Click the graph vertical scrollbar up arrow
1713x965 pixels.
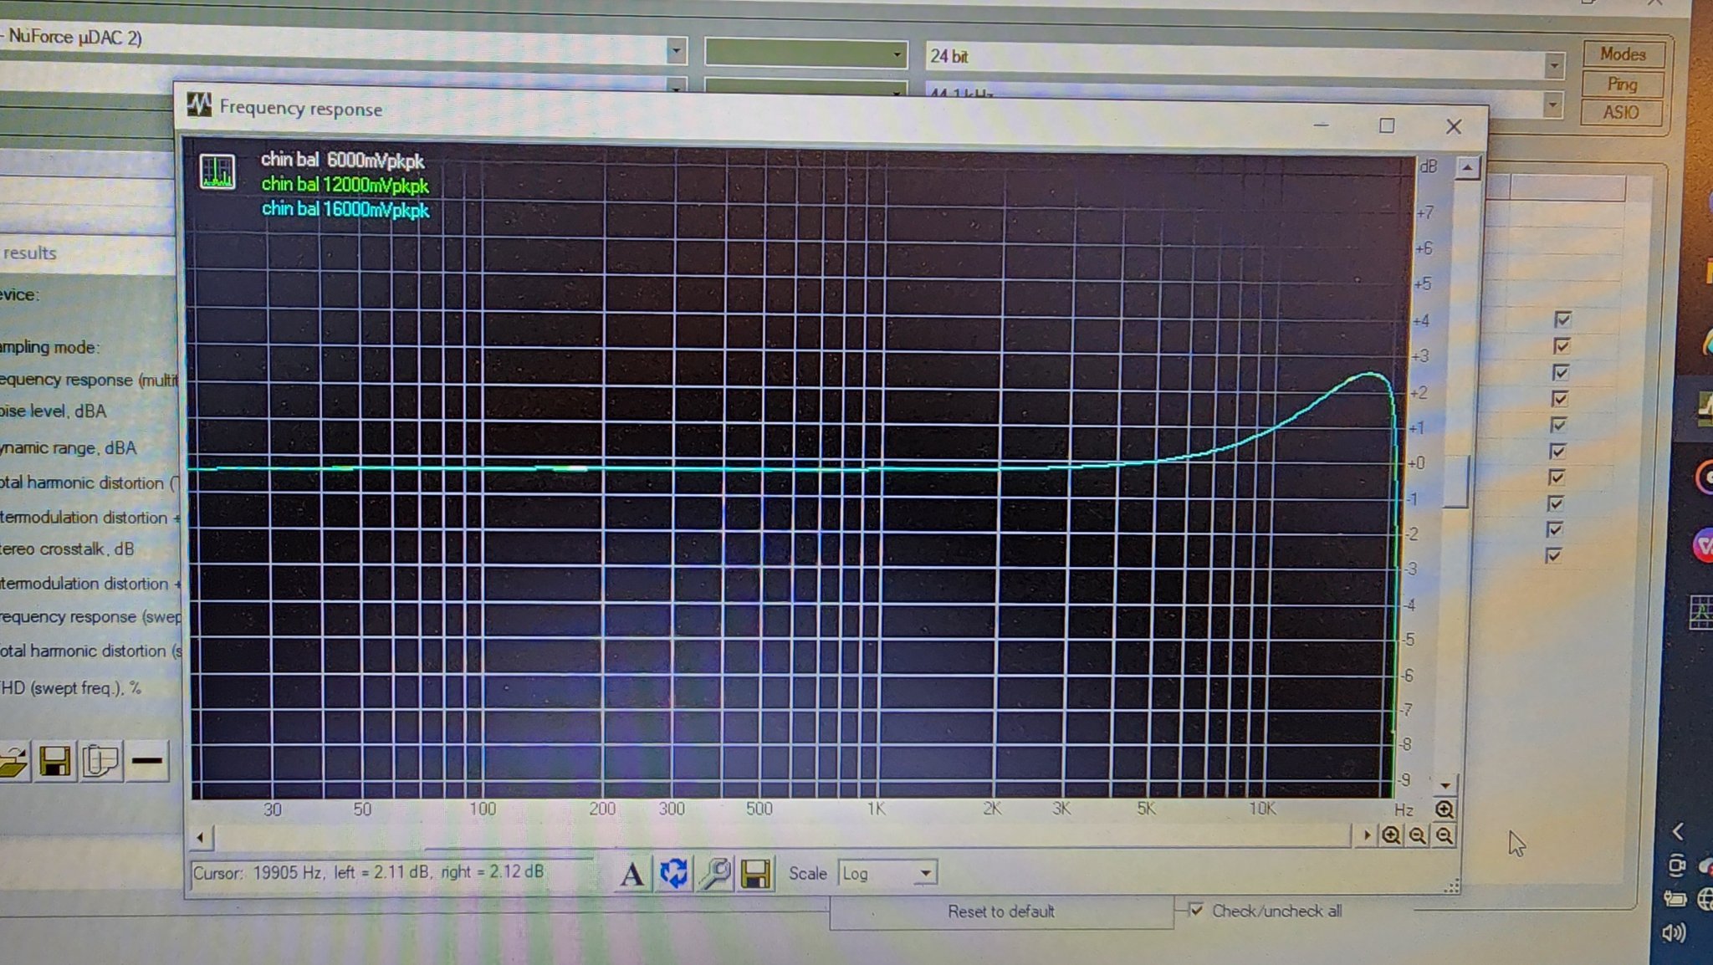1467,167
